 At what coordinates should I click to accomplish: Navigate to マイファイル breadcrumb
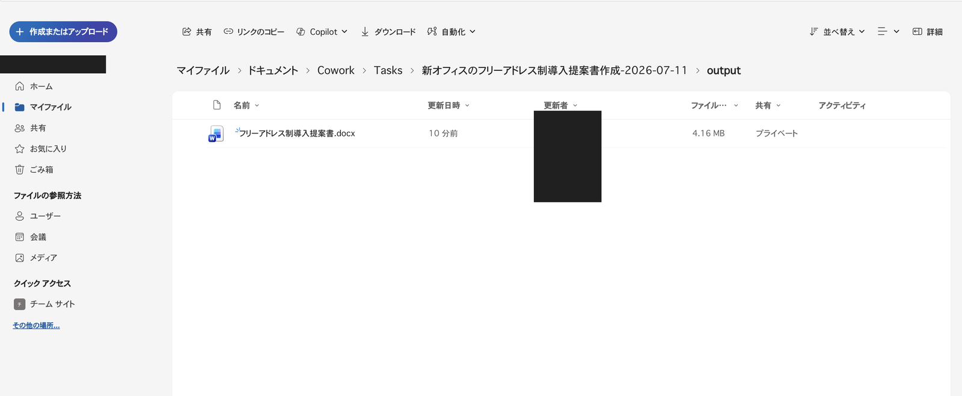(x=203, y=70)
